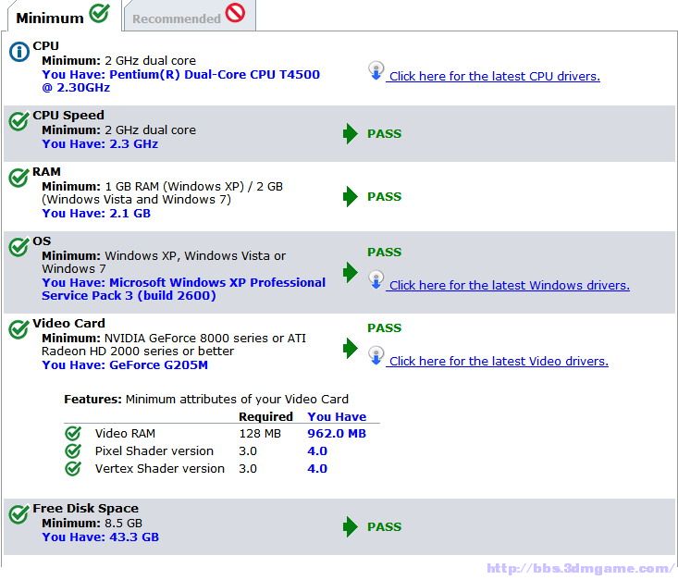Click the '128 MB' required Video RAM value

260,433
